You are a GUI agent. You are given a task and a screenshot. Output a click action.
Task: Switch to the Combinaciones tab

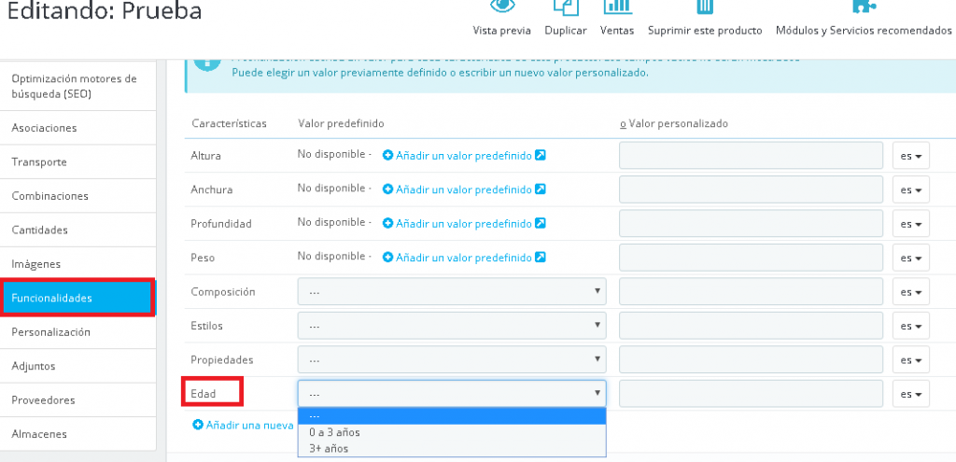[x=50, y=196]
